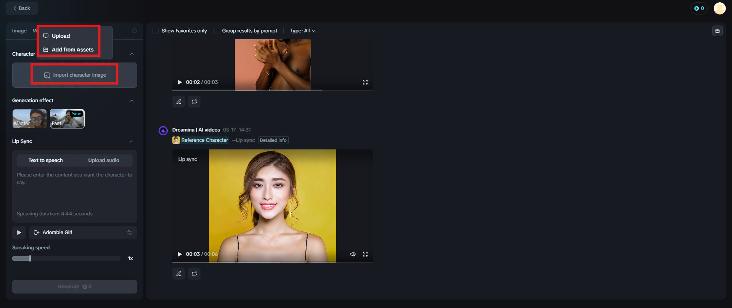This screenshot has height=308, width=732.
Task: Click the '--Lip sync' label
Action: (243, 140)
